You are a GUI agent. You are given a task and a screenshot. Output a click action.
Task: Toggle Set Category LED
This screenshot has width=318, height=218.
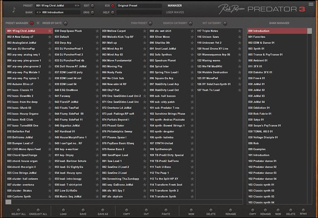(x=225, y=23)
